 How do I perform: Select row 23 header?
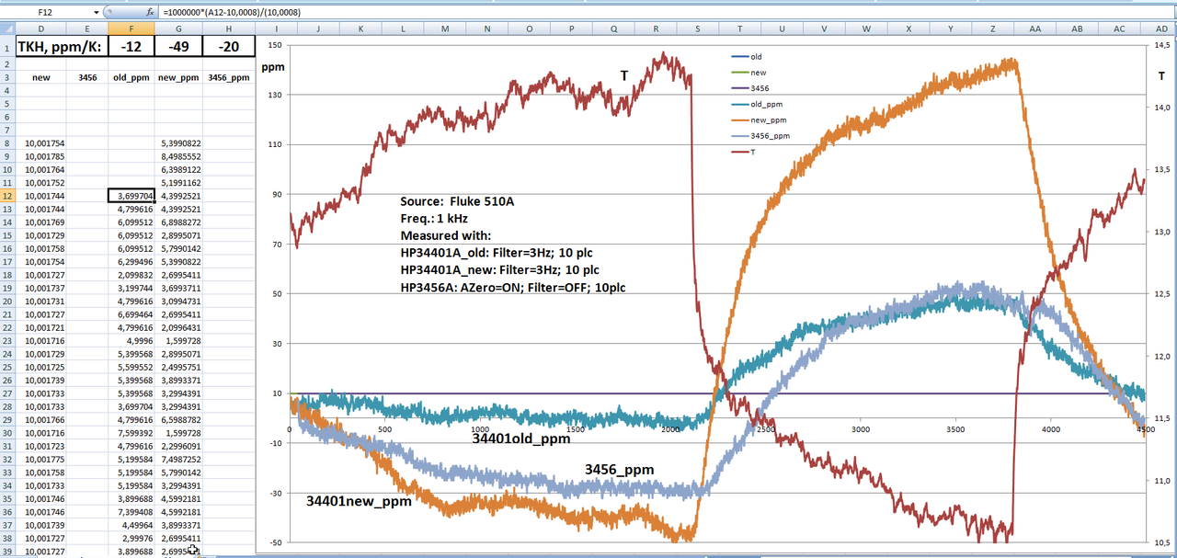click(7, 341)
